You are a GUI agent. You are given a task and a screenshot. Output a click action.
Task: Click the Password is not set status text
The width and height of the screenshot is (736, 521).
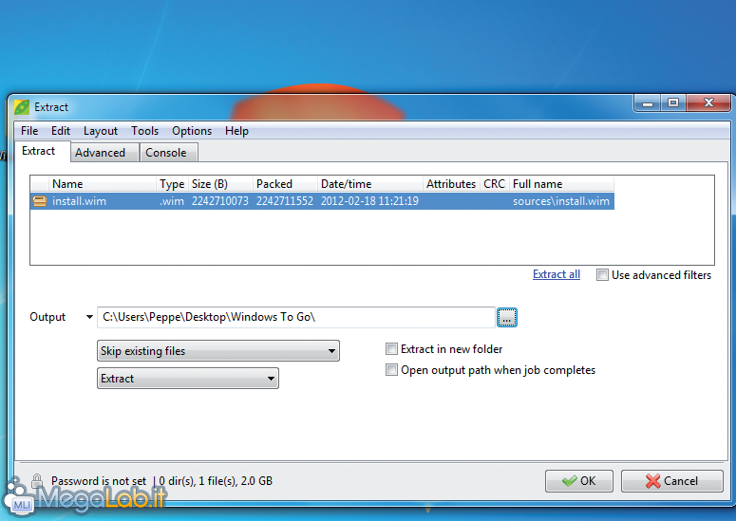click(x=99, y=481)
